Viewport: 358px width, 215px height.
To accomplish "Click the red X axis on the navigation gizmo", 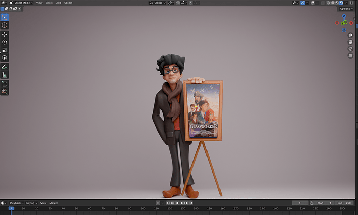I will 351,23.
